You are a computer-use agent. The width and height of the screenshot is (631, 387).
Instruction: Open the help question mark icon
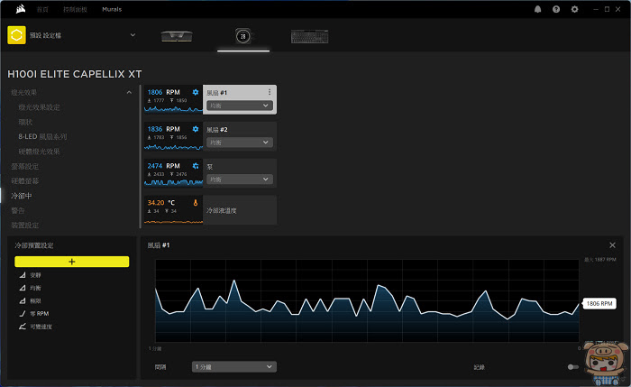tap(556, 9)
